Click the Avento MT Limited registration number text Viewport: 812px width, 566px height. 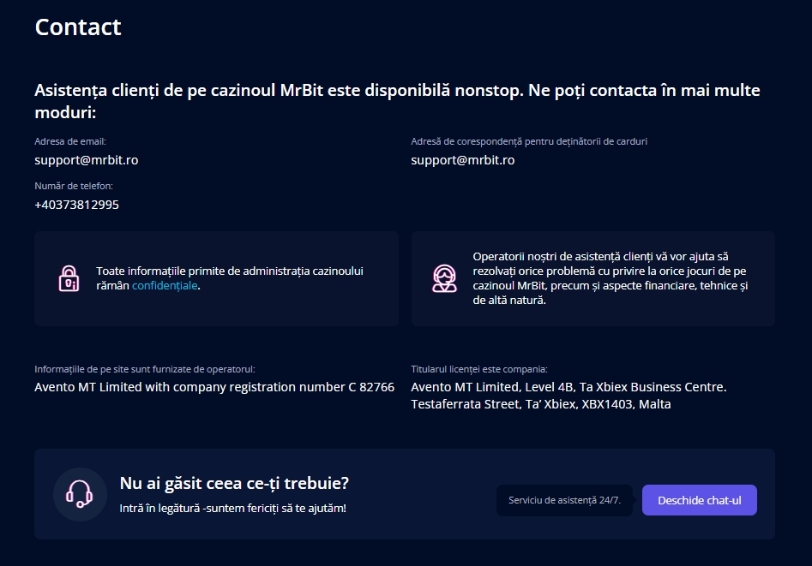214,387
